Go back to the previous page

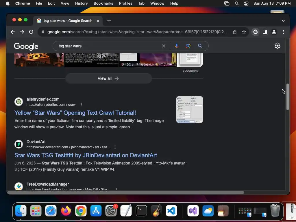[13, 32]
